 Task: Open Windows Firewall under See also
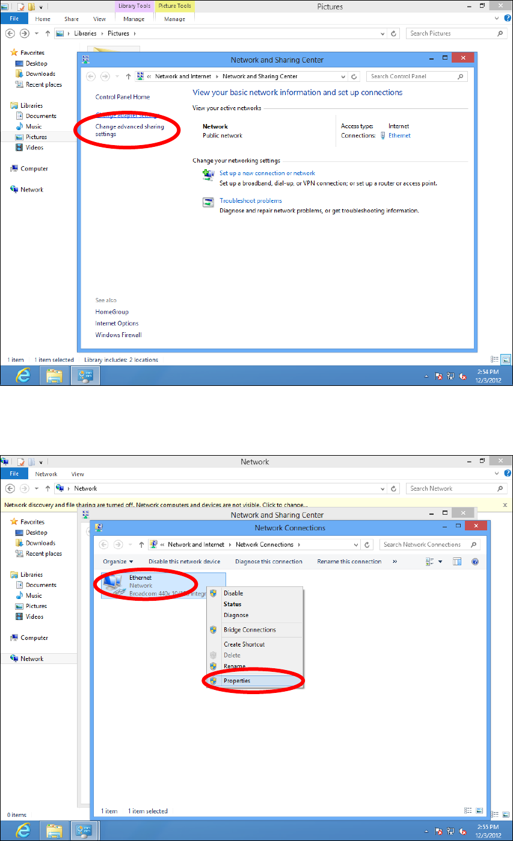click(x=118, y=335)
